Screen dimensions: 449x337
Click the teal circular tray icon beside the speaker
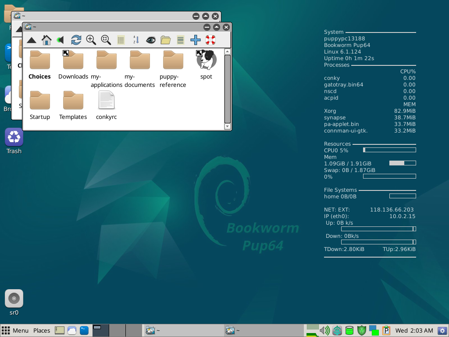point(337,330)
